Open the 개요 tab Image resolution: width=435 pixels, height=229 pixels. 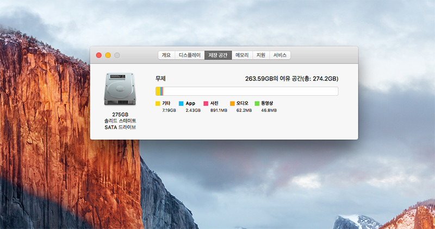coord(166,55)
